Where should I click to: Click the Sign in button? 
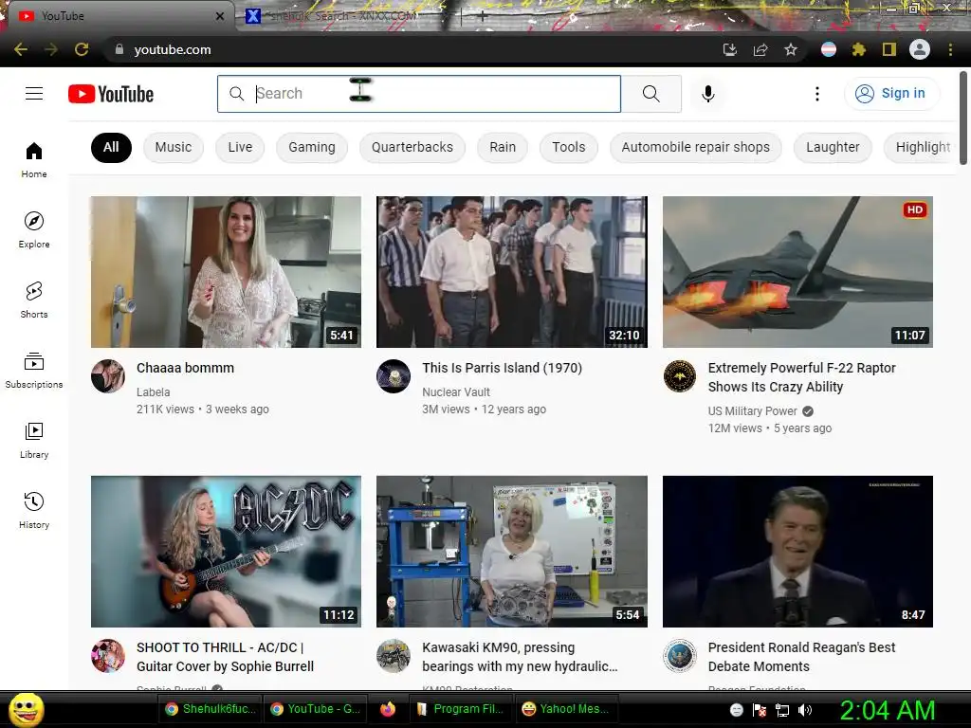891,94
